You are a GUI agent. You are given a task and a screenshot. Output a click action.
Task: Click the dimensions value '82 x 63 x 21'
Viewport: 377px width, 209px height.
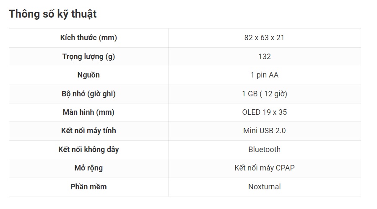[264, 38]
